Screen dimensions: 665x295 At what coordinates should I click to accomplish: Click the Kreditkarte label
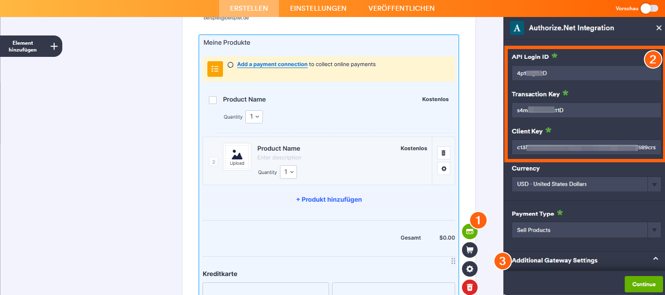tap(220, 274)
